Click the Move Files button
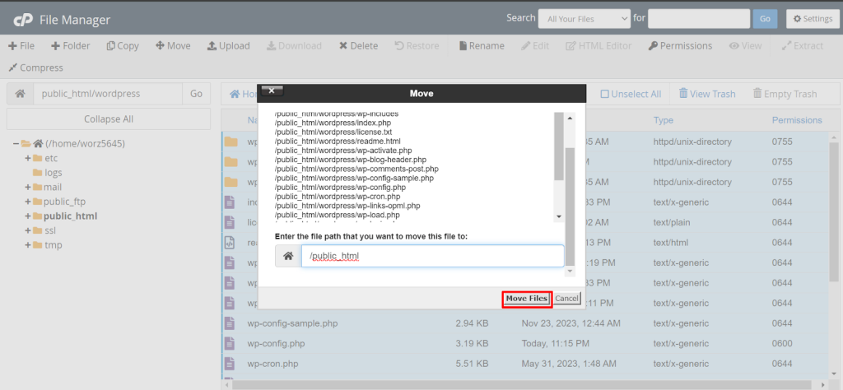 [x=526, y=298]
